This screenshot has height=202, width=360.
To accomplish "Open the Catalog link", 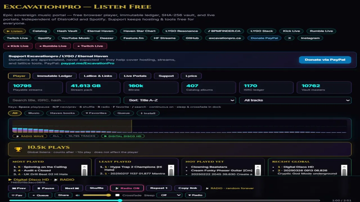I will point(40,31).
